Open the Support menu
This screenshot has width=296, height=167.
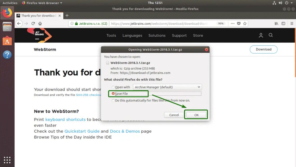tap(179, 36)
